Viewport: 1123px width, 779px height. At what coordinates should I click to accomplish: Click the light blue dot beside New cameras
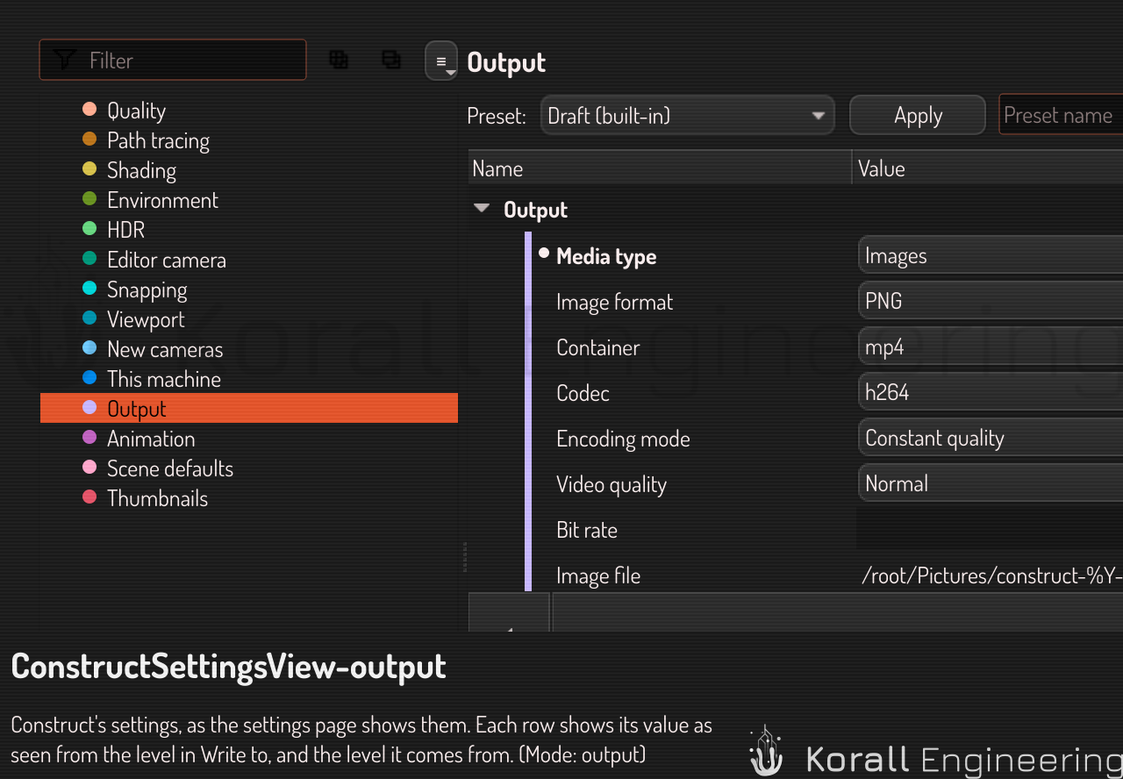(89, 347)
